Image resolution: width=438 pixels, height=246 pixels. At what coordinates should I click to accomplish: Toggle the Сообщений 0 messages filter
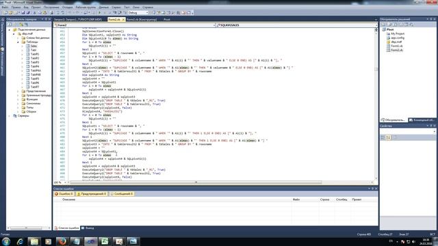point(122,194)
